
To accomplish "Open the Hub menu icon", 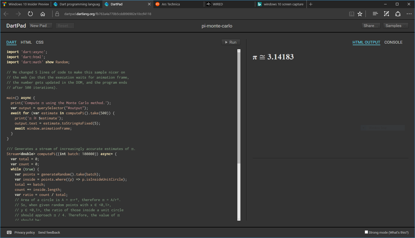I will tap(375, 14).
